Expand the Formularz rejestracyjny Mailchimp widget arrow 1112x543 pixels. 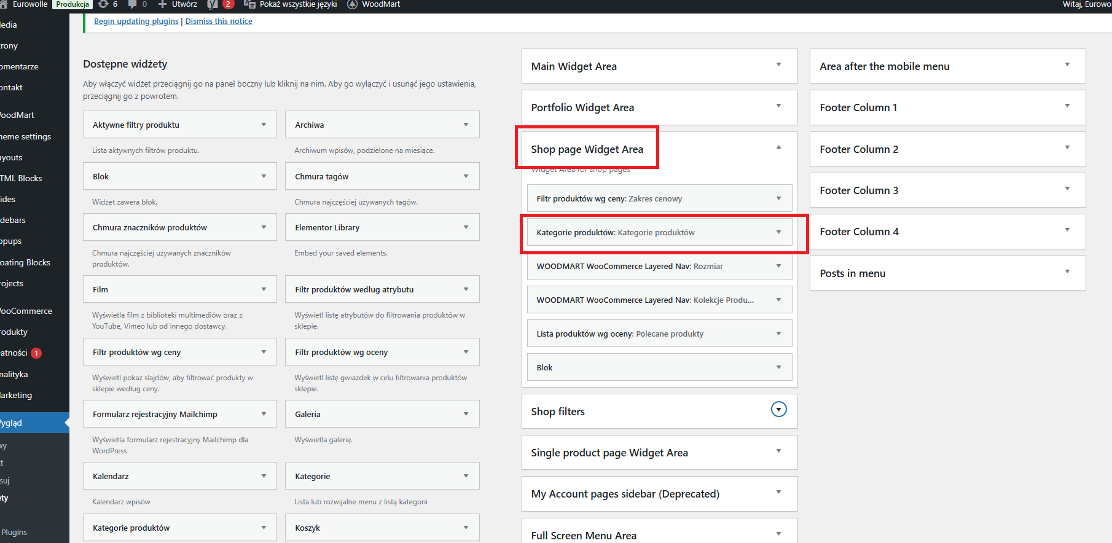click(x=264, y=414)
